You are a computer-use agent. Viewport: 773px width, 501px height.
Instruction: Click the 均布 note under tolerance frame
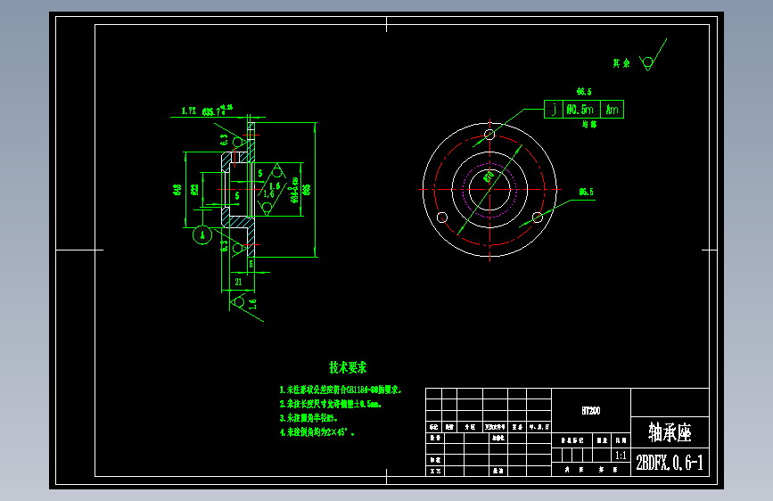589,124
